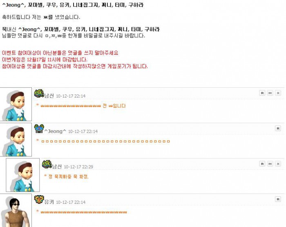The width and height of the screenshot is (286, 227).
Task: Open 남신 username on the 22:29 reply
Action: [57, 167]
